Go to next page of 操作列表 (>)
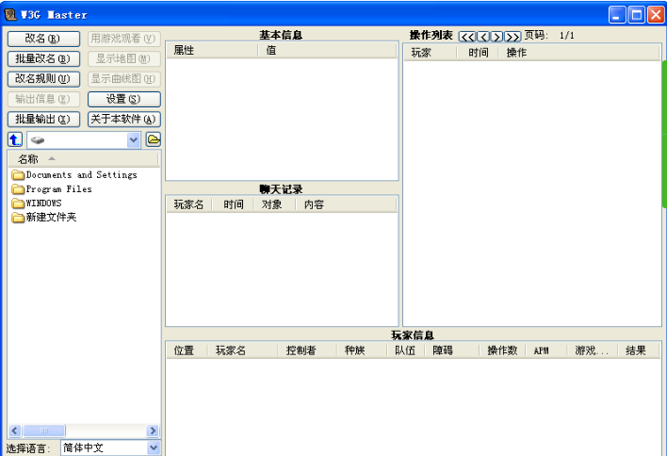 (496, 37)
